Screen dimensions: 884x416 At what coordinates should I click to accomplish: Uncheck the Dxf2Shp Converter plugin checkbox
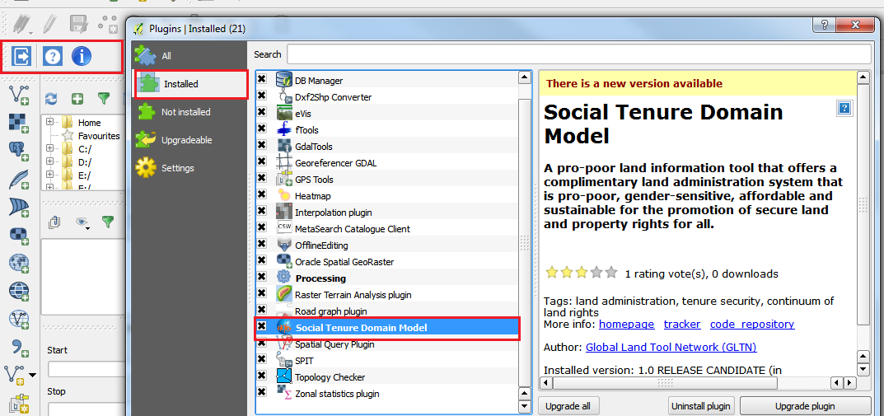pos(262,95)
